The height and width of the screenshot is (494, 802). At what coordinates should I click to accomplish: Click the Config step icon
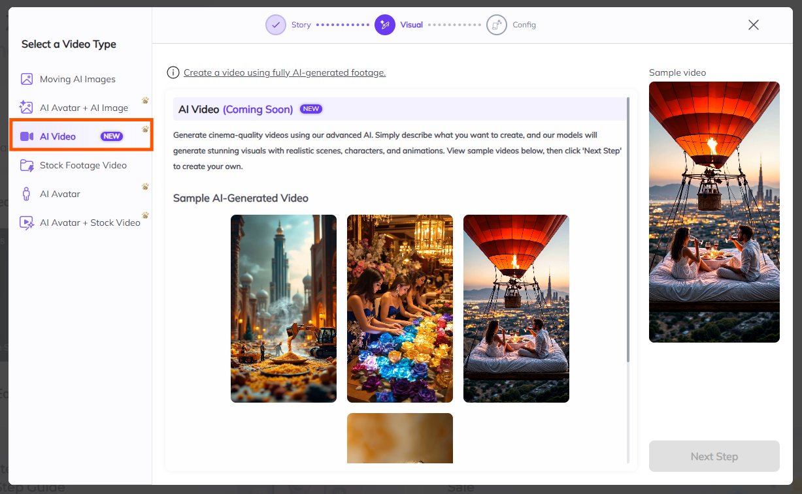497,25
